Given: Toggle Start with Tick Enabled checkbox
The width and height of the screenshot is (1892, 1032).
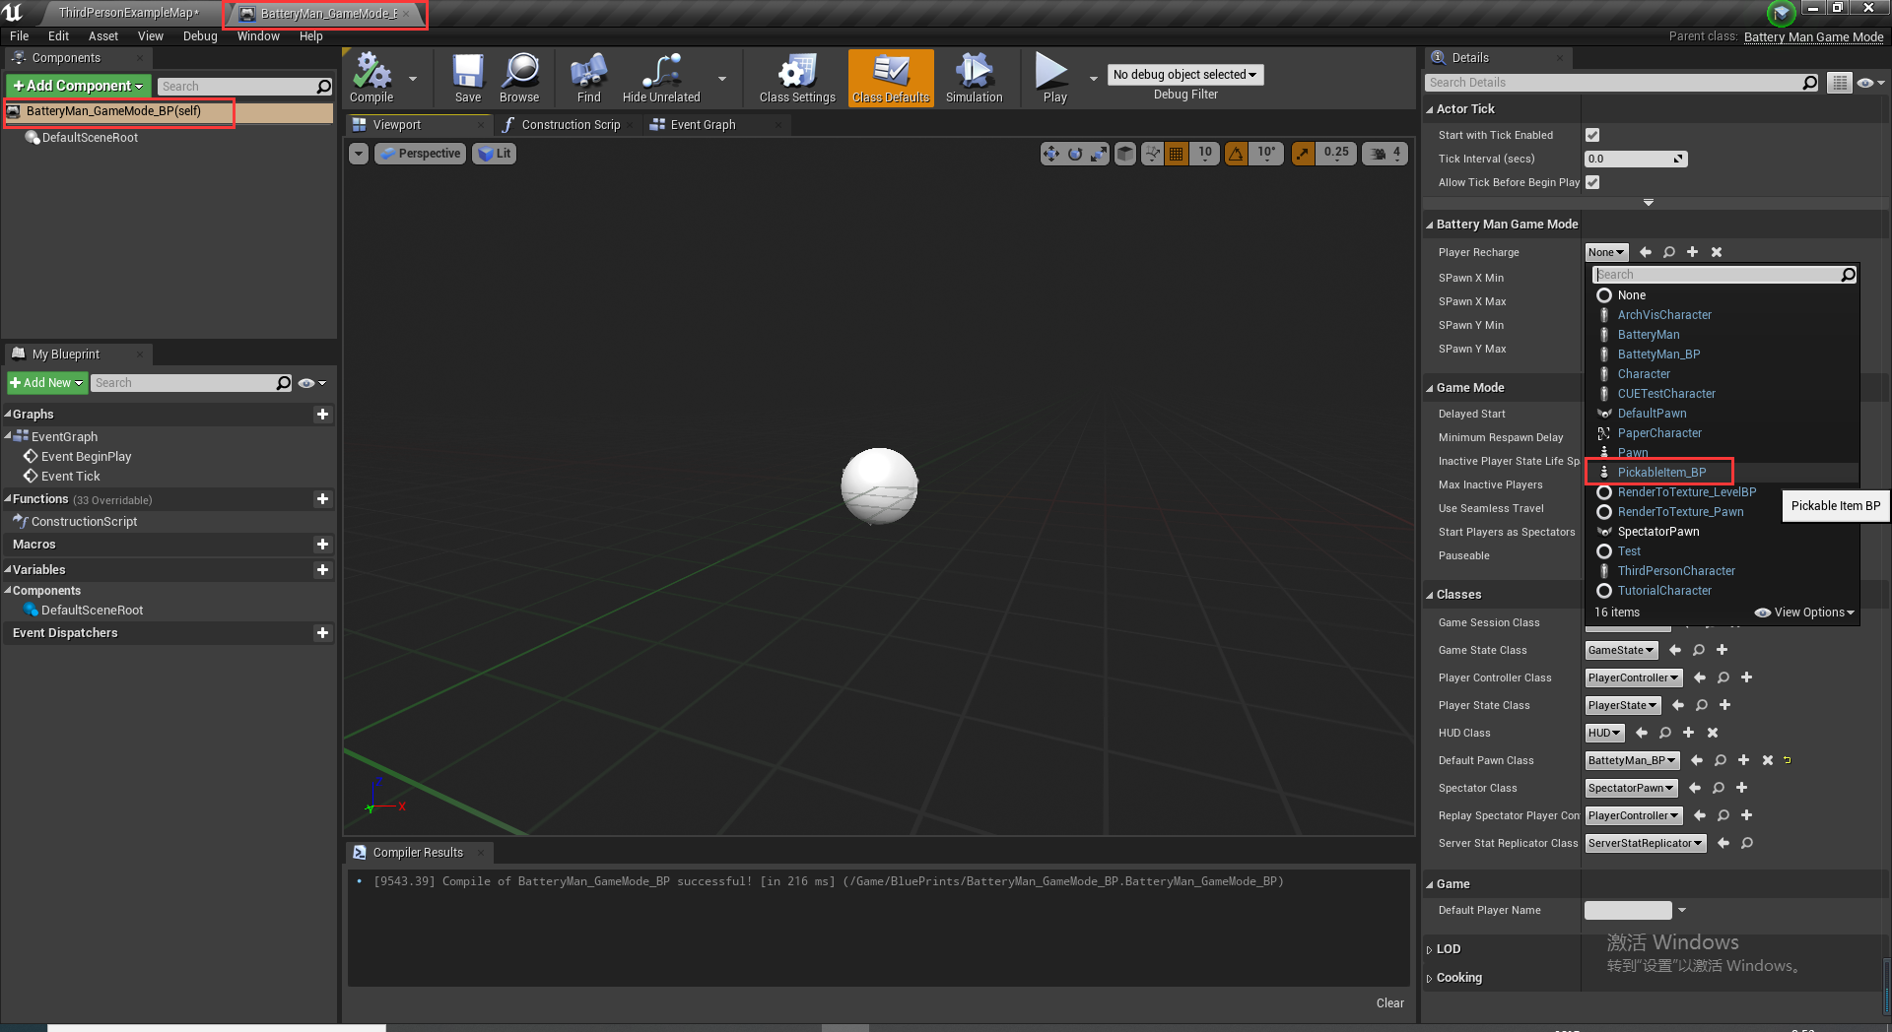Looking at the screenshot, I should point(1592,135).
